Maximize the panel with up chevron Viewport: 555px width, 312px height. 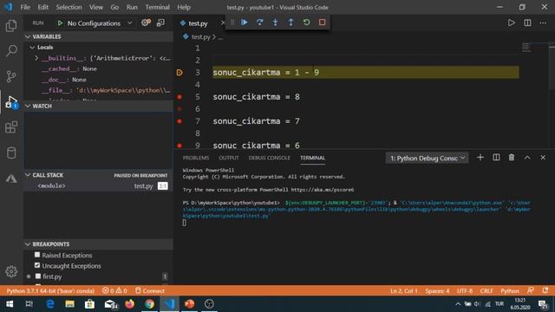coord(527,158)
